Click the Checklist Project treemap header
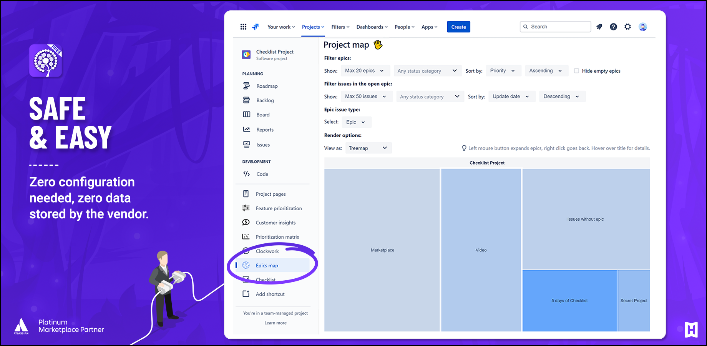Viewport: 707px width, 346px height. 487,163
